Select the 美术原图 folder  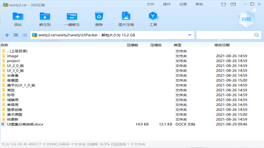132,115
